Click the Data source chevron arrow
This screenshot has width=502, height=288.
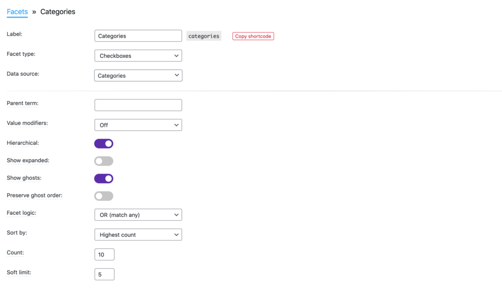(176, 76)
